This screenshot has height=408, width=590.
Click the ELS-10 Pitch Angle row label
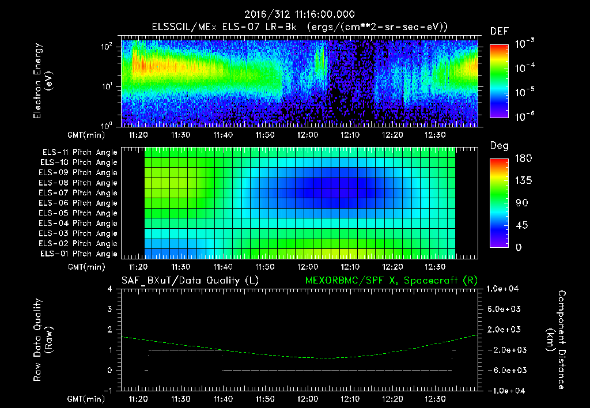(x=79, y=163)
